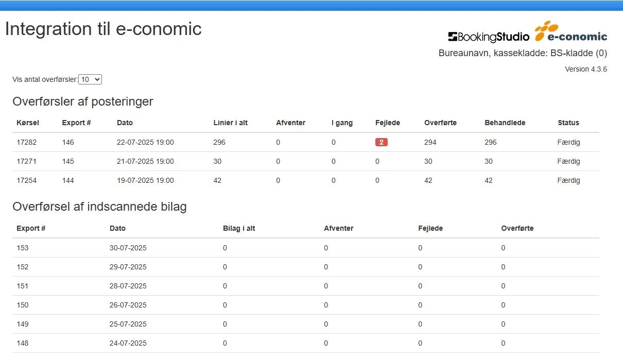Select run number 17254

tap(26, 180)
